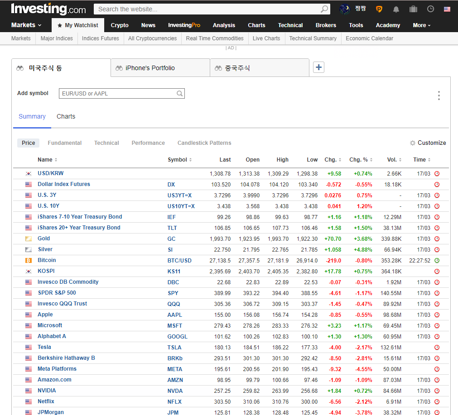Click the plus icon to add a new watchlist
This screenshot has height=415, width=458.
coord(318,67)
